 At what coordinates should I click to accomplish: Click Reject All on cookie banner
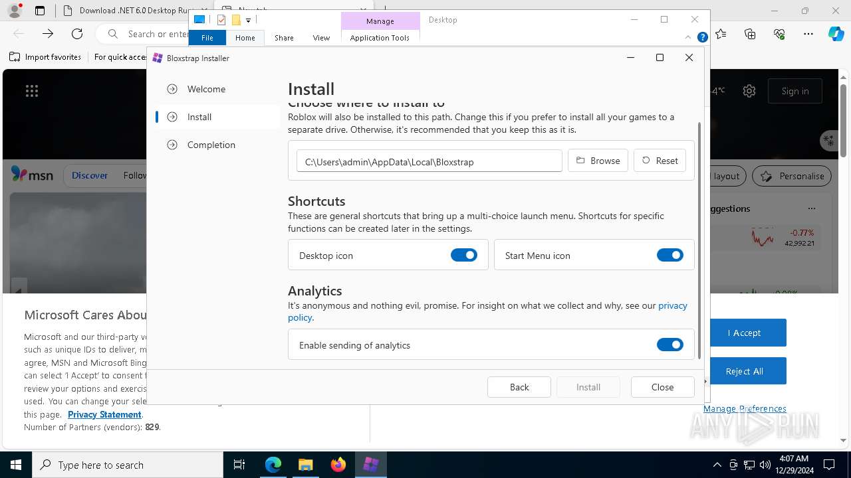coord(744,371)
